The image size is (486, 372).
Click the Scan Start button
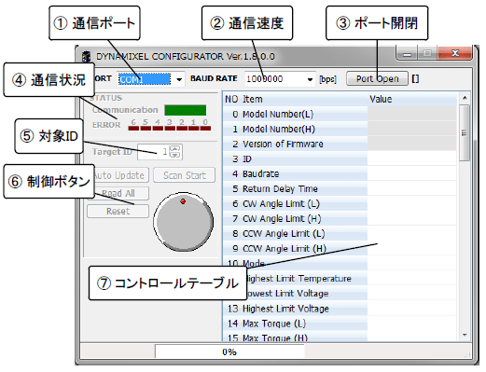click(x=185, y=175)
